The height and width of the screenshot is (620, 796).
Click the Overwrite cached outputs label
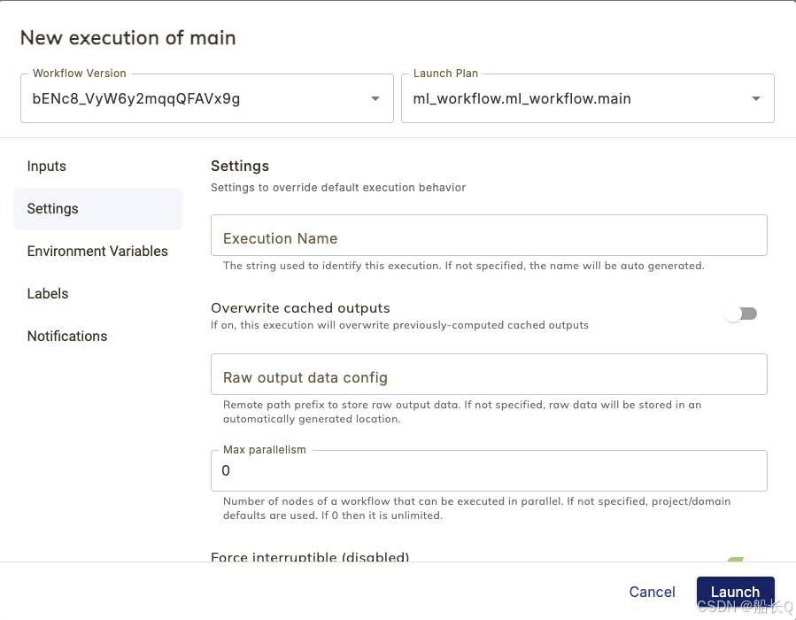click(x=300, y=308)
